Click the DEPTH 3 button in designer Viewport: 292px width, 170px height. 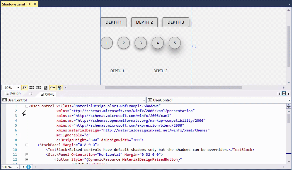click(x=176, y=22)
